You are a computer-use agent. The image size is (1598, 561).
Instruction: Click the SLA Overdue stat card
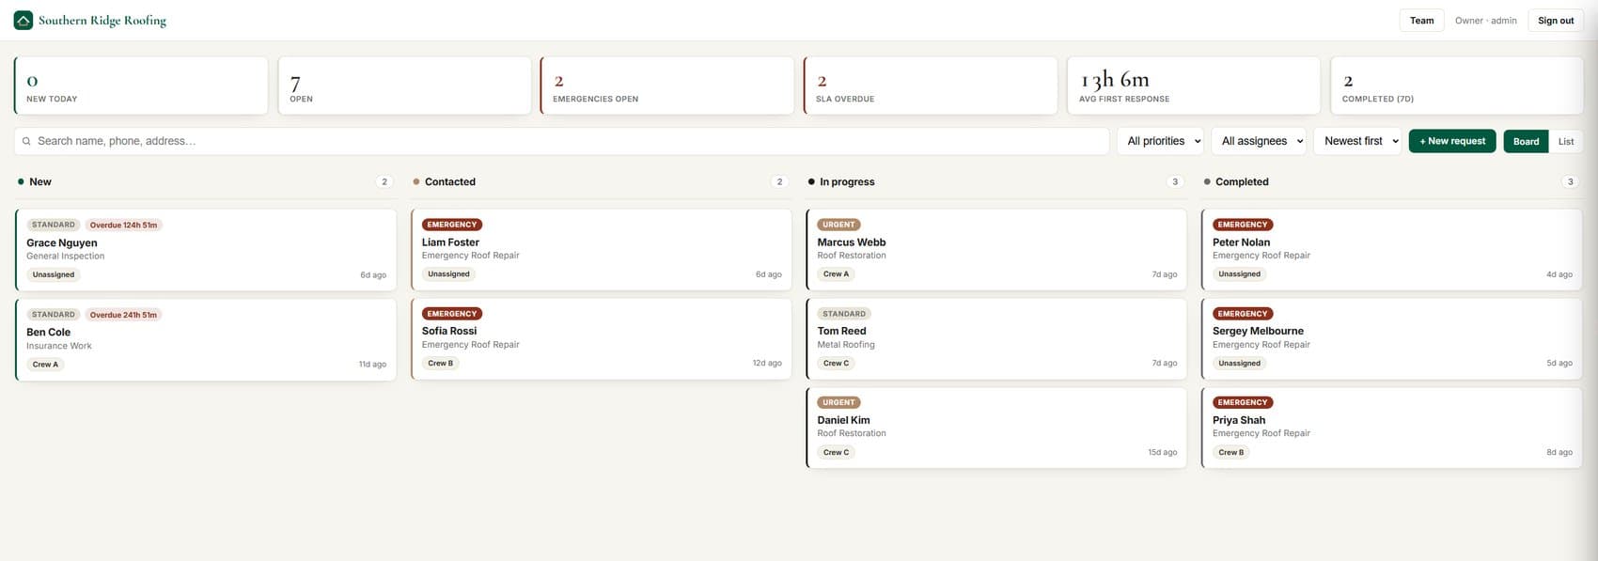pos(931,86)
